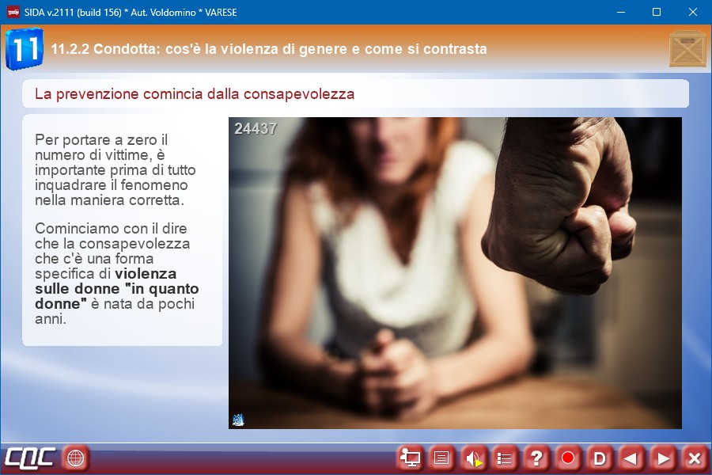The image size is (712, 475).
Task: Open the topics list index
Action: (x=505, y=458)
